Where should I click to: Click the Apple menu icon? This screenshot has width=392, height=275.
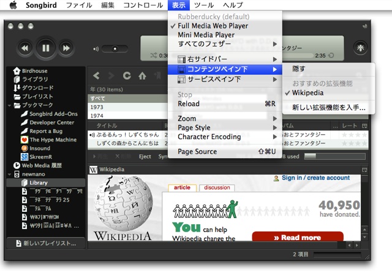point(13,5)
